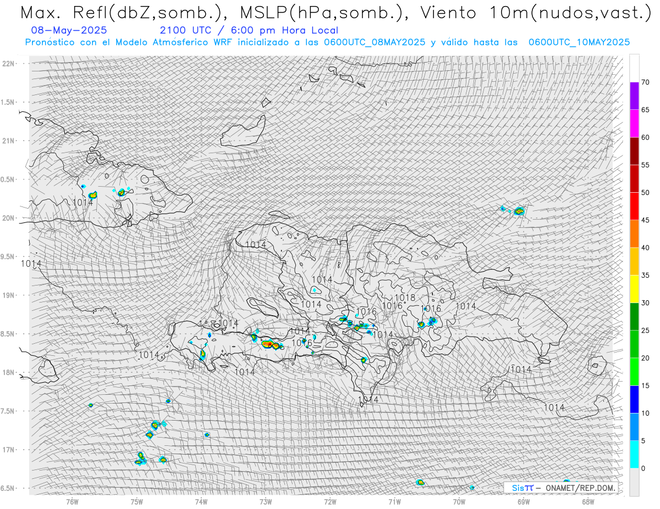Click the colorbar tick label '15'
This screenshot has height=509, width=660.
(645, 385)
